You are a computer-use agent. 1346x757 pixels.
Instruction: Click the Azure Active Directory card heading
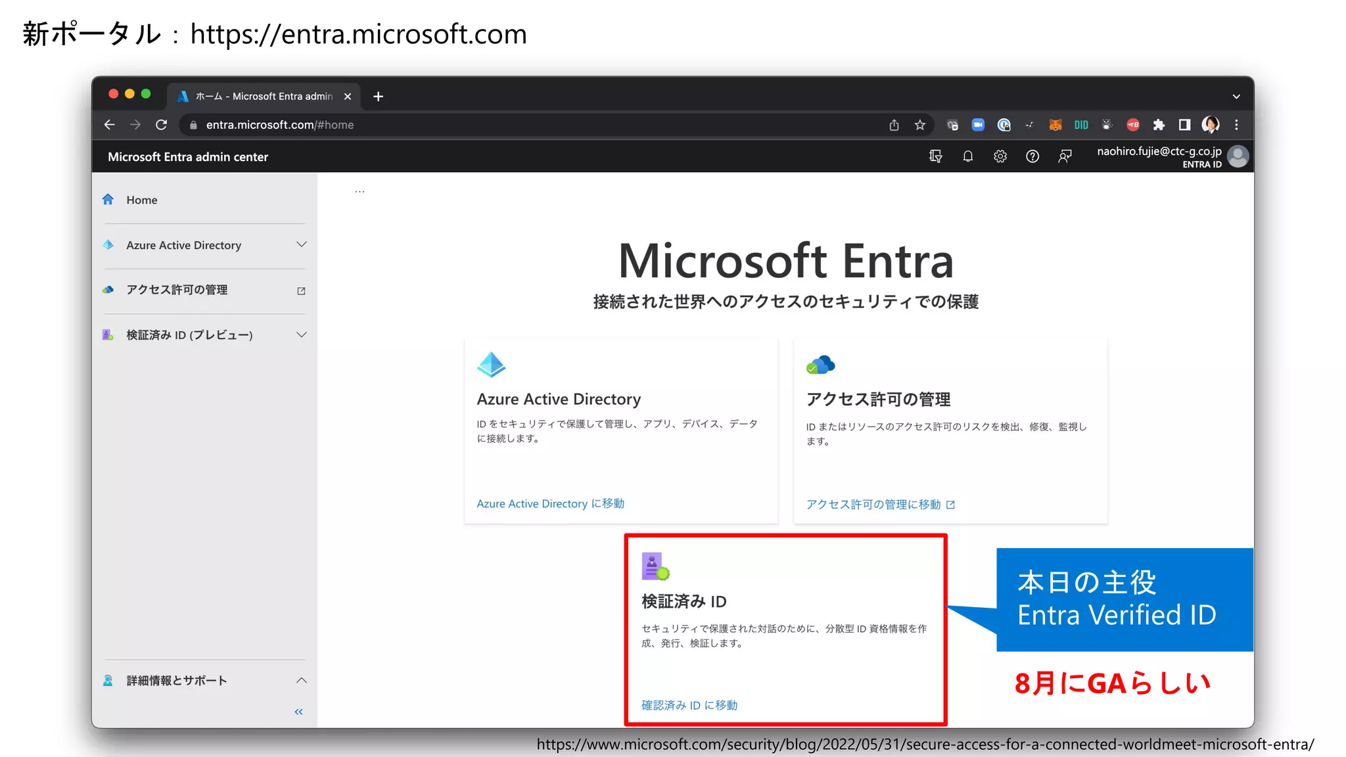559,399
